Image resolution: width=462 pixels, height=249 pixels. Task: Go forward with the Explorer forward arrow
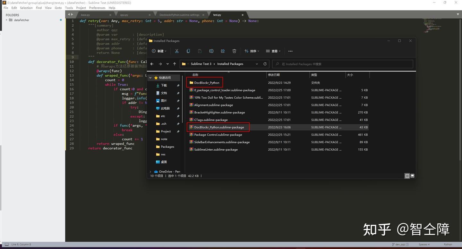[x=160, y=64]
